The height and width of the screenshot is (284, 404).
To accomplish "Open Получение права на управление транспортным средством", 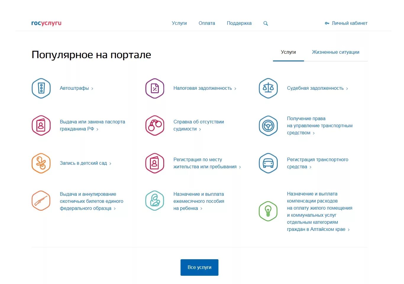I will pyautogui.click(x=320, y=126).
